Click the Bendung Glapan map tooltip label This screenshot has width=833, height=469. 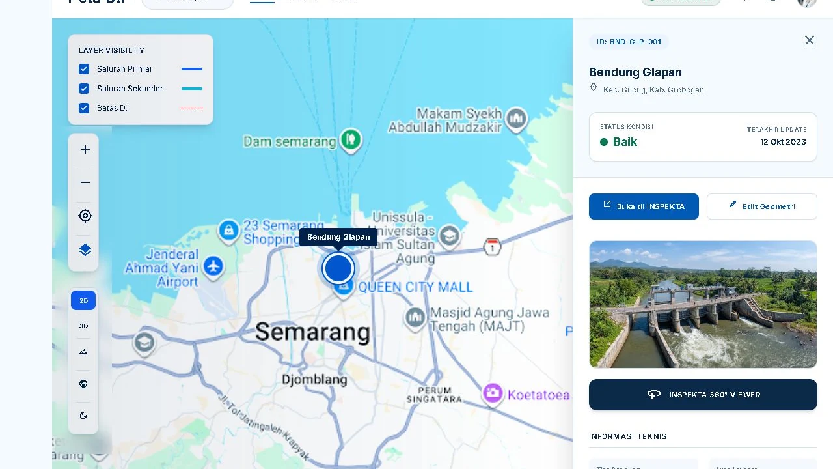click(x=338, y=237)
